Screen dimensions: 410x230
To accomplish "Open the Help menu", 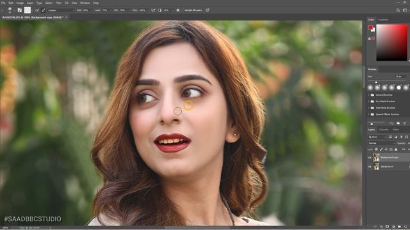I will 96,3.
